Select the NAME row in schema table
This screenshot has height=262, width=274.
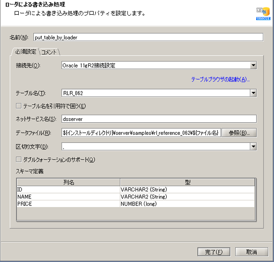click(x=68, y=196)
